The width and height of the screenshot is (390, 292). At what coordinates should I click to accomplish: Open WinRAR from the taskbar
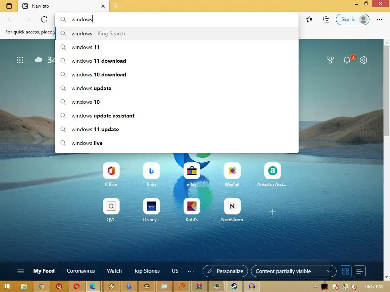pos(199,287)
